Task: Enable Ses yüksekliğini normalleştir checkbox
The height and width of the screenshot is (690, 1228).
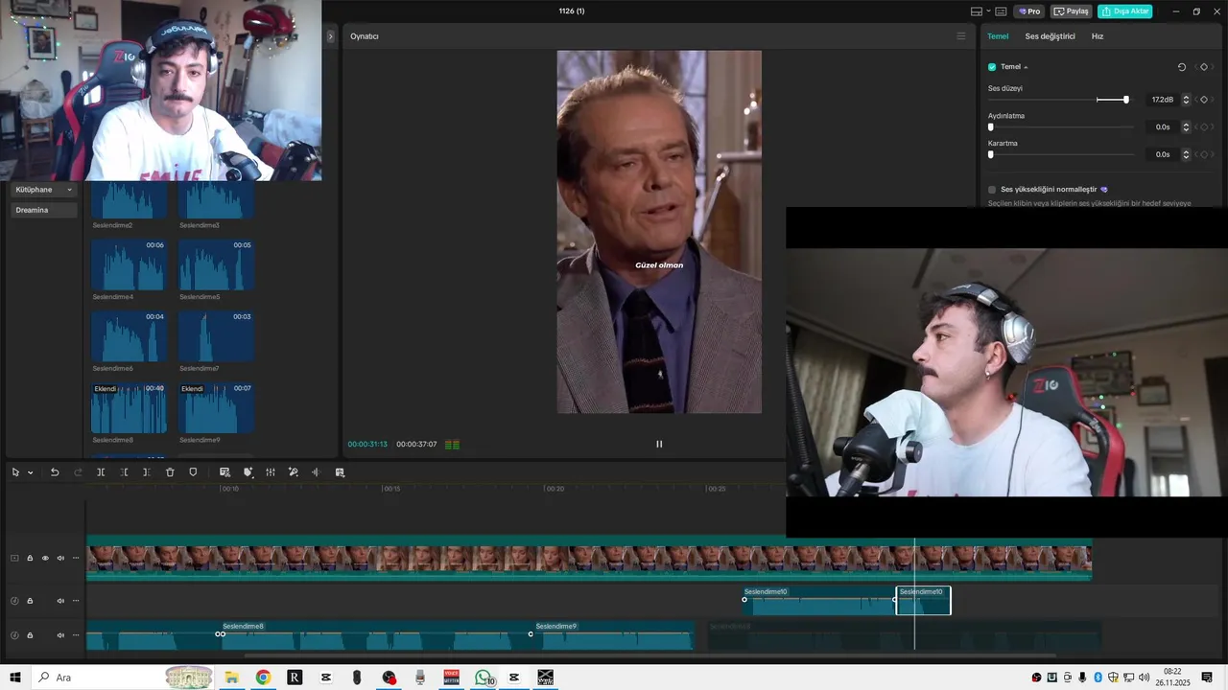Action: (992, 190)
